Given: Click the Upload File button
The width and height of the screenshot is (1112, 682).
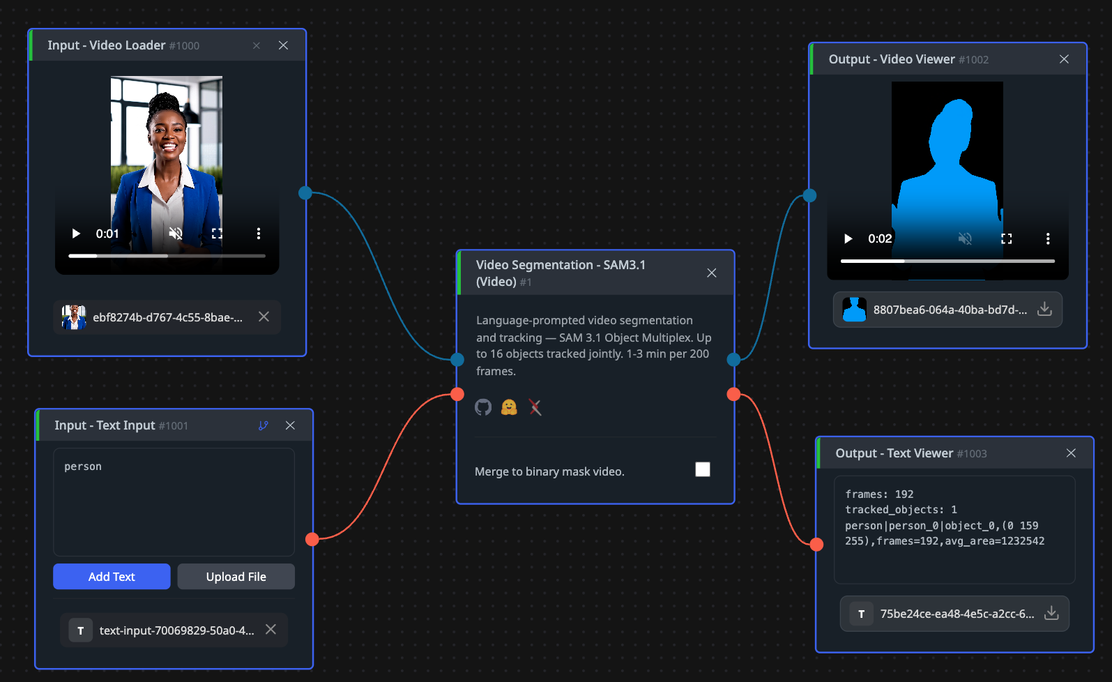Looking at the screenshot, I should click(236, 577).
